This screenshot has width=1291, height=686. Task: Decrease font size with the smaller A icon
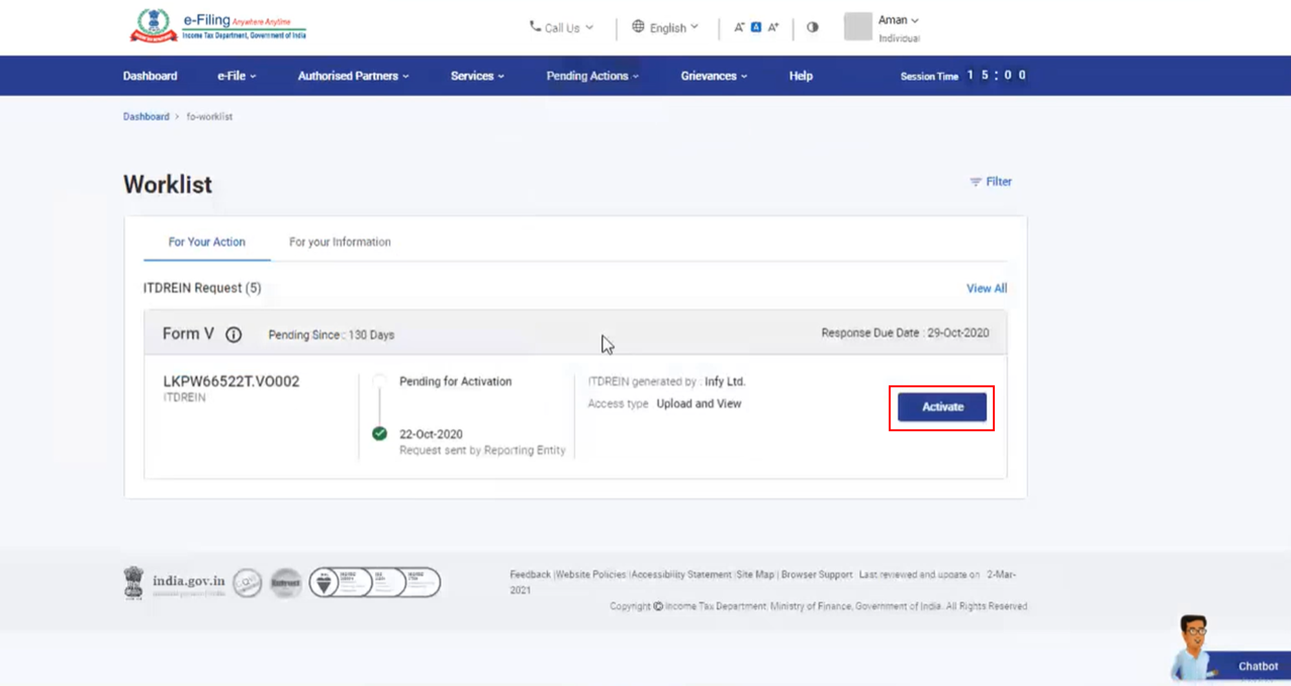coord(739,27)
